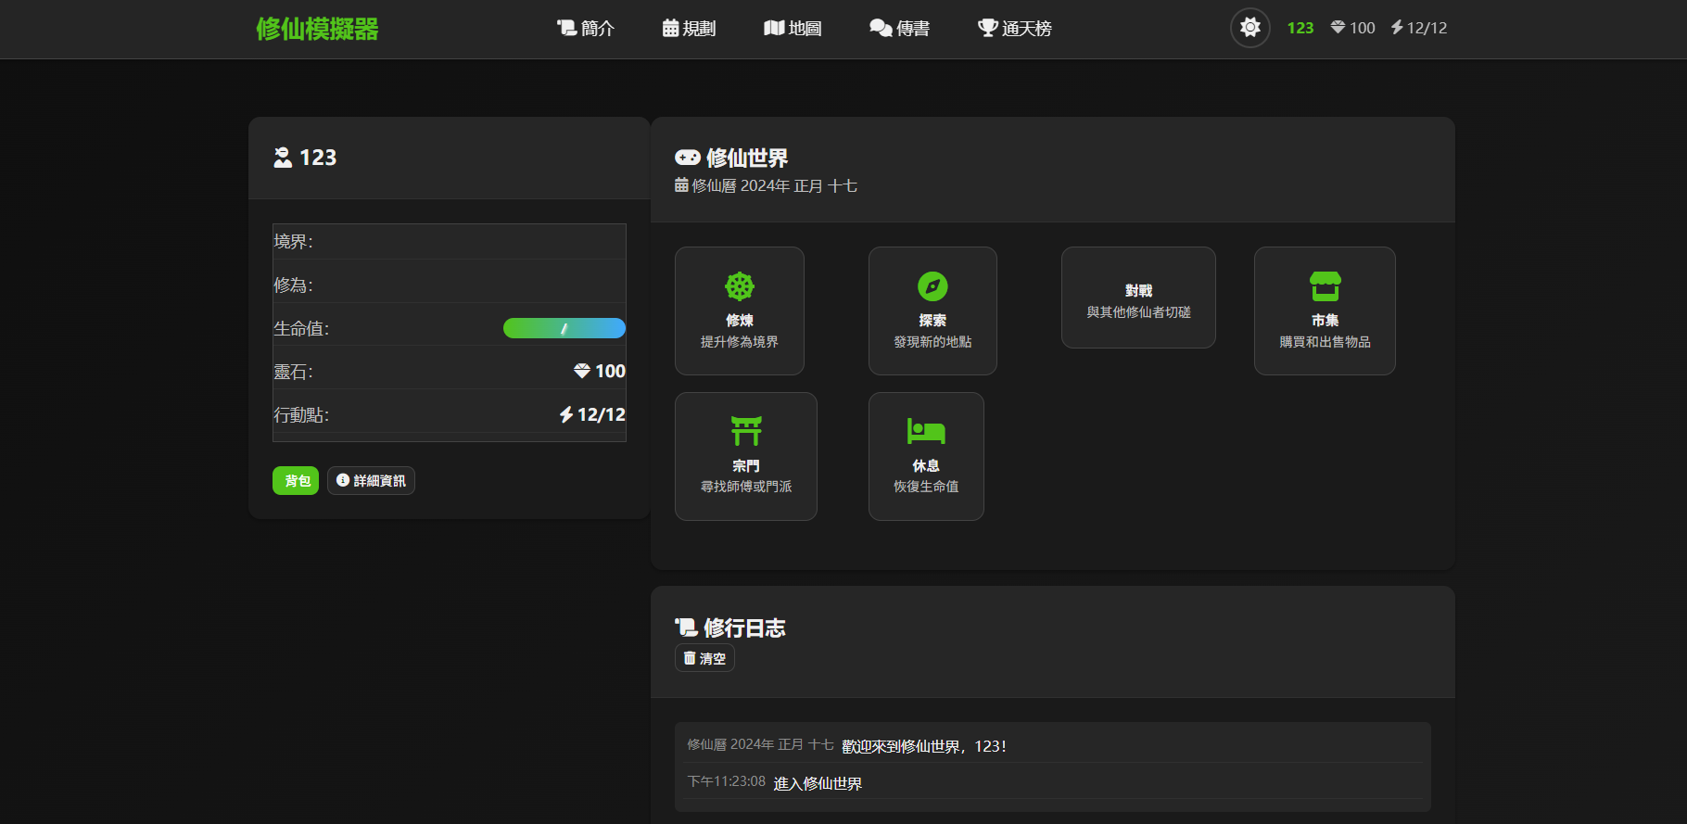Open the 傳書 messages page
Viewport: 1687px width, 824px height.
click(899, 29)
